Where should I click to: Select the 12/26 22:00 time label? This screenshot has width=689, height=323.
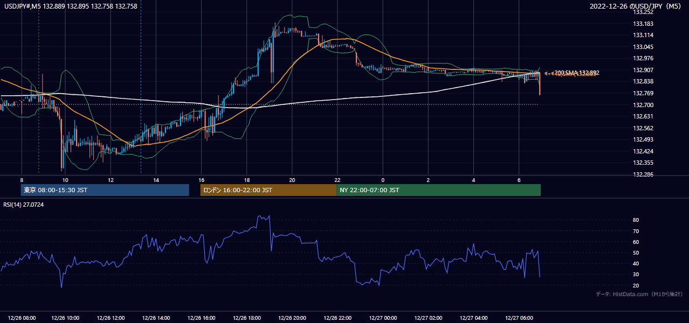pos(337,318)
